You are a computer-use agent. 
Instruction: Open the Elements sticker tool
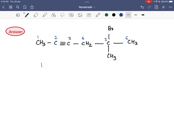coord(71,15)
